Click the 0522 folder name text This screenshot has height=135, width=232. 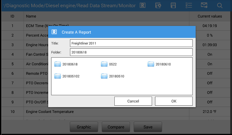point(113,64)
